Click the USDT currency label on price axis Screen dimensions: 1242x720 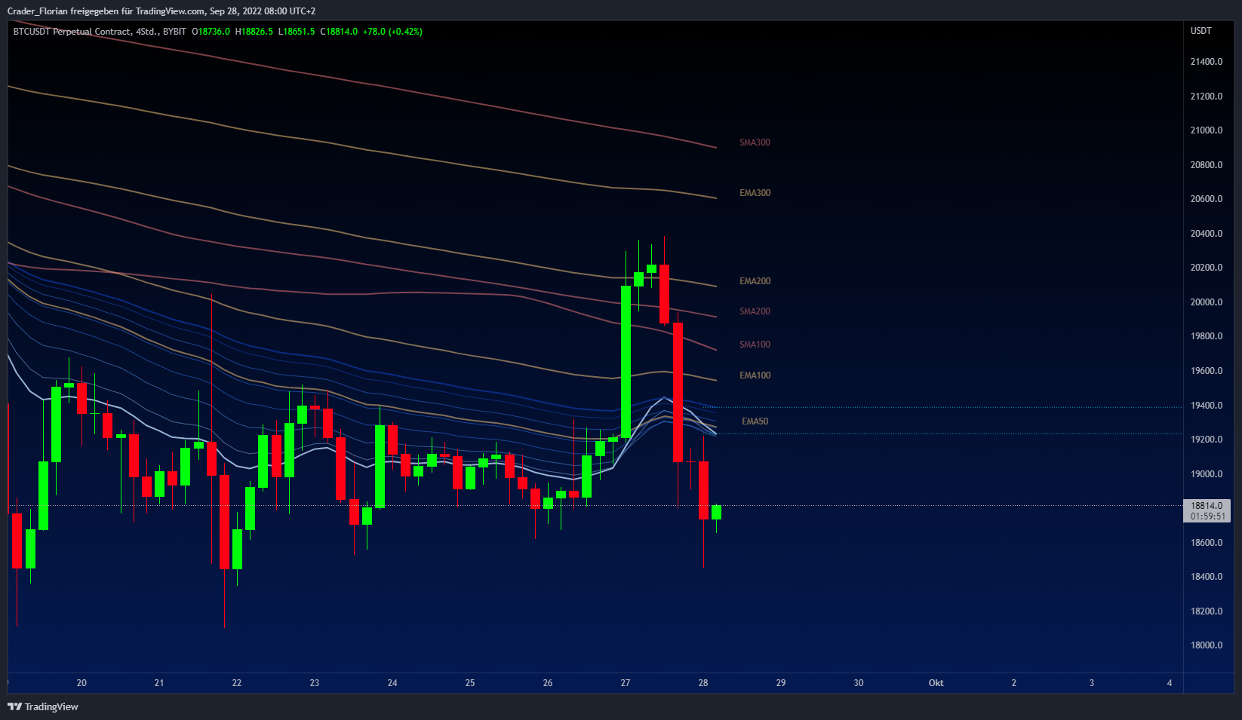(1200, 31)
